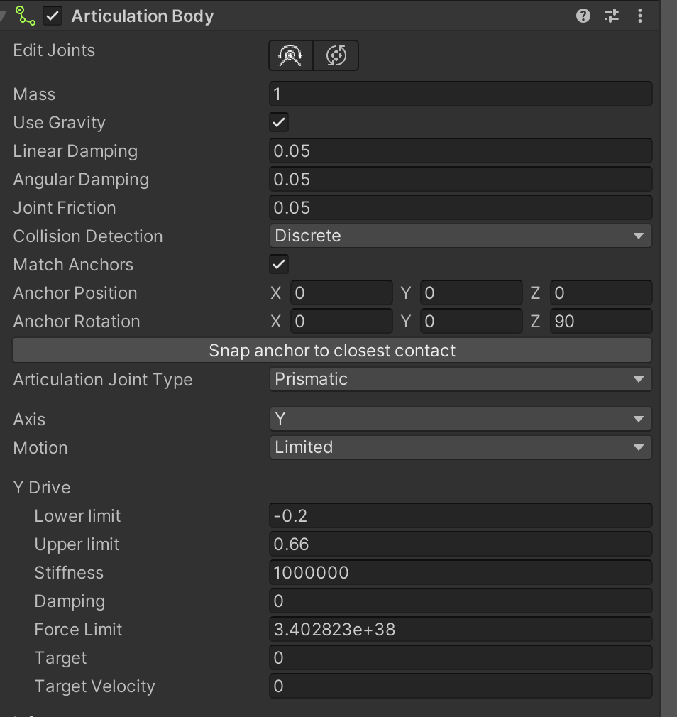Select the Anchor Rotation Z field

[600, 321]
